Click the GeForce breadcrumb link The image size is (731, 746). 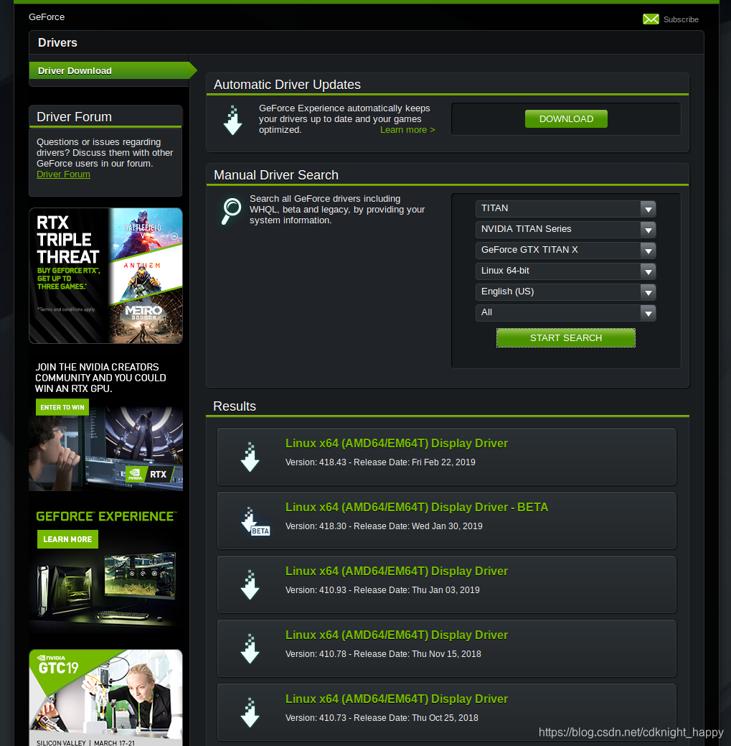pyautogui.click(x=47, y=17)
